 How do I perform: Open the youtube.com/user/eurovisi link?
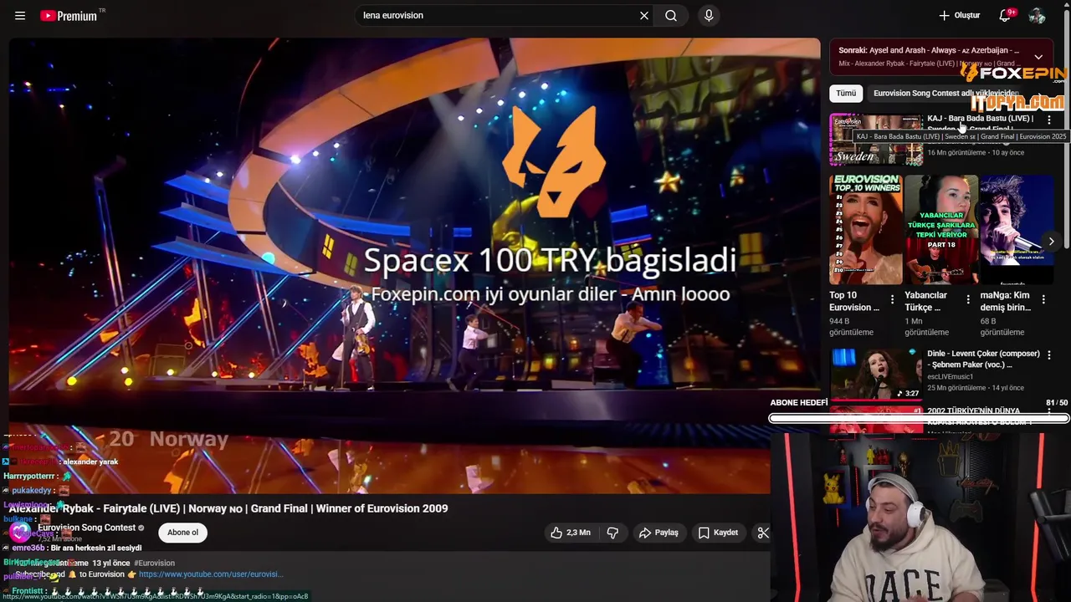(211, 574)
